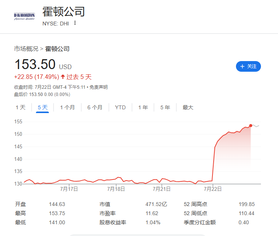Switch chart to 6 个月 range
Viewport: 278px width, 236px height.
[95, 107]
